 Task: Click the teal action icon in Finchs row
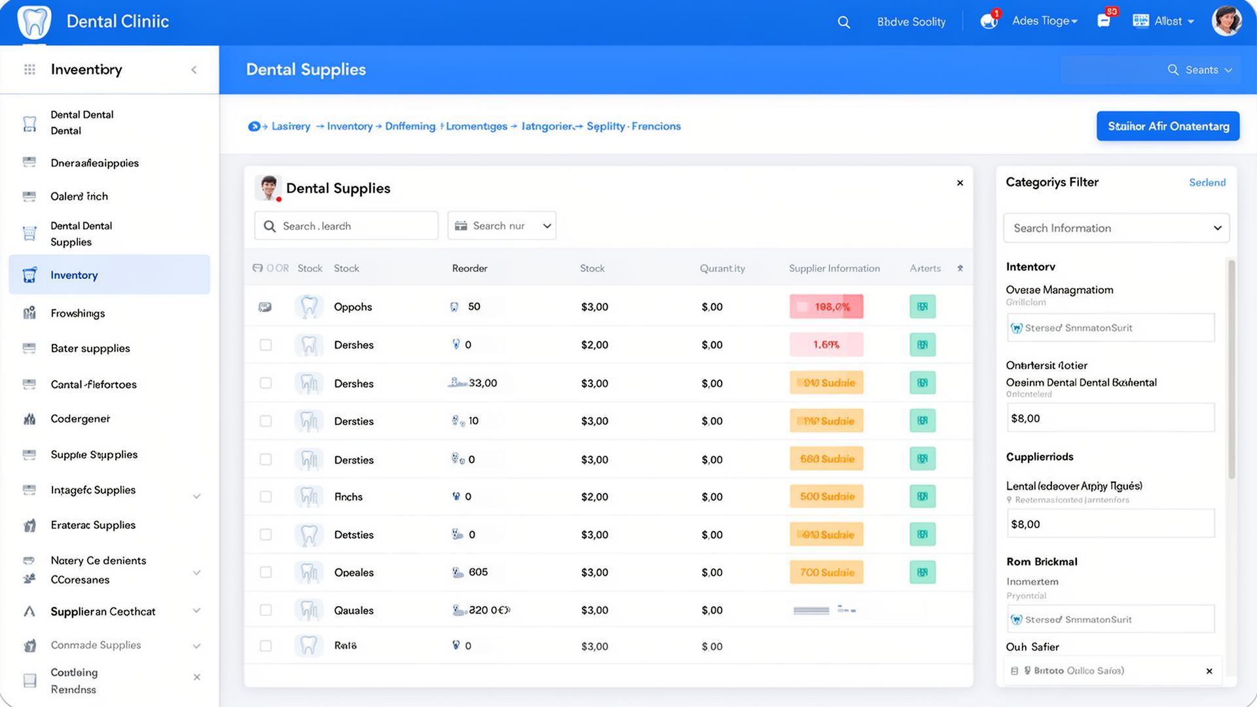[x=922, y=496]
